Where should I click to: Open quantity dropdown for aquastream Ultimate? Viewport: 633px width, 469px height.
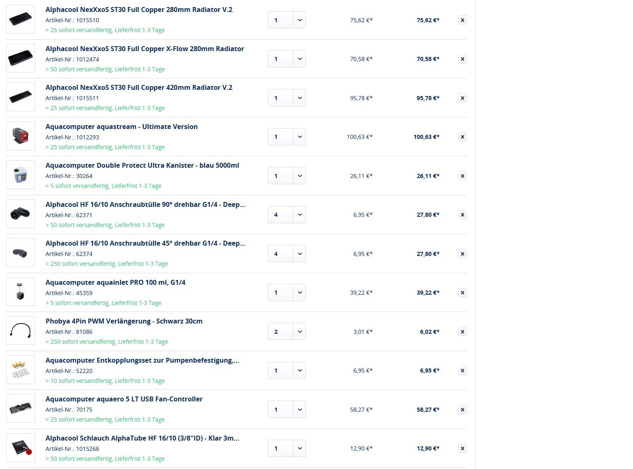tap(300, 137)
